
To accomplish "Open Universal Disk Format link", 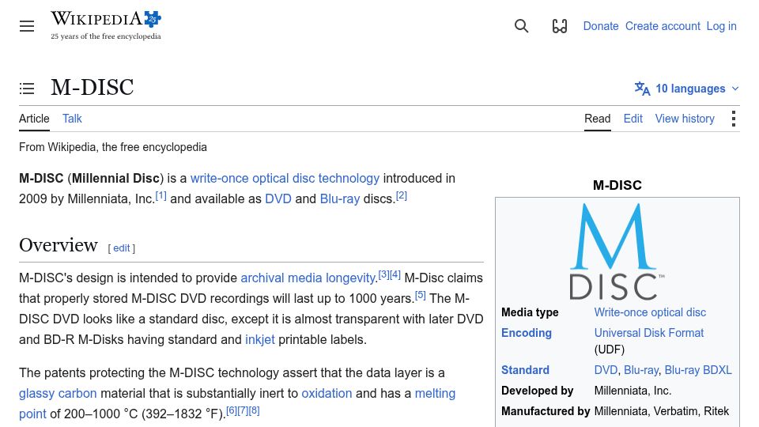I will pos(648,333).
